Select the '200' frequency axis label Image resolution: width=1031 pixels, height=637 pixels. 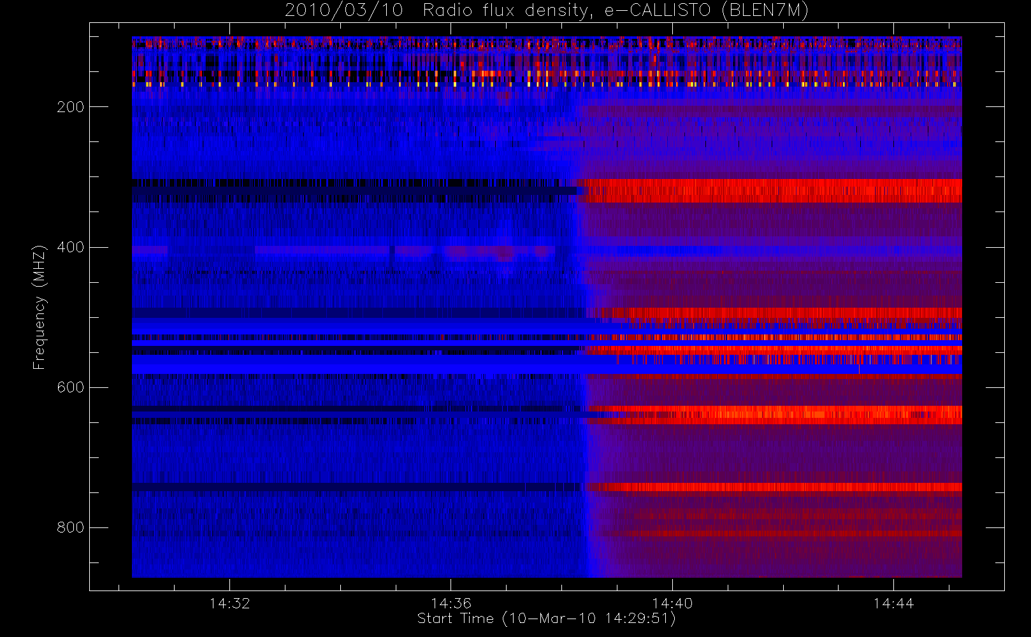[x=70, y=107]
